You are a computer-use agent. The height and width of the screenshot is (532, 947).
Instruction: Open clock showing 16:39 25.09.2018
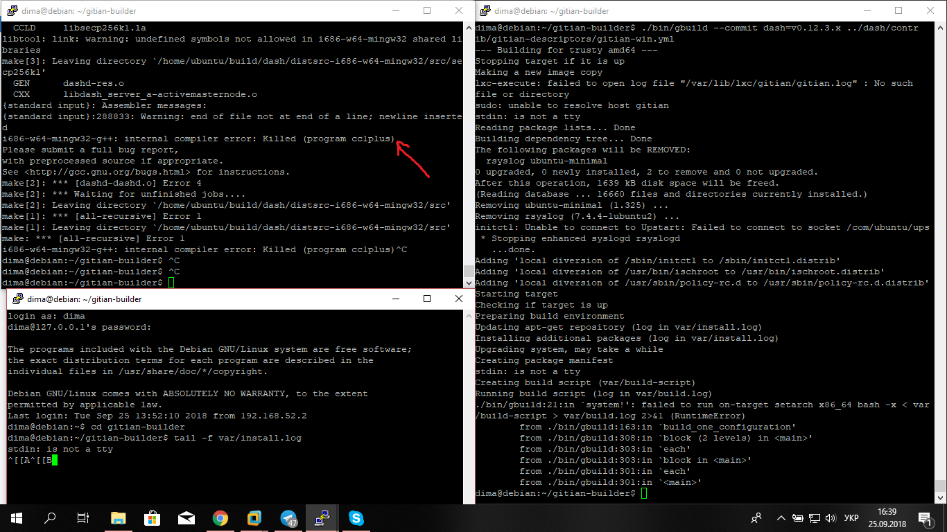[886, 517]
